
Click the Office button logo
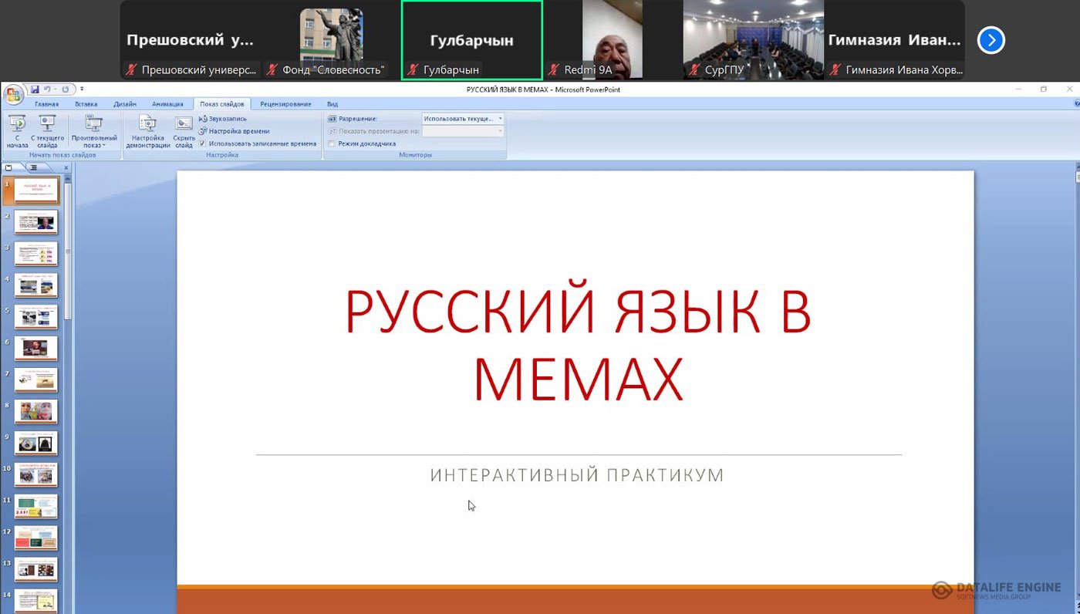point(13,94)
